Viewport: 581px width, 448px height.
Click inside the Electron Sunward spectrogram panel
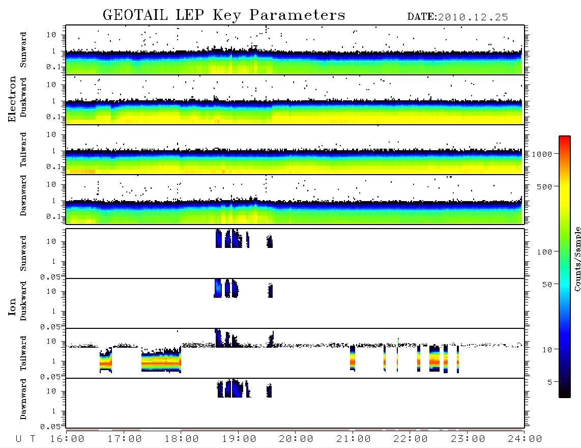(295, 50)
